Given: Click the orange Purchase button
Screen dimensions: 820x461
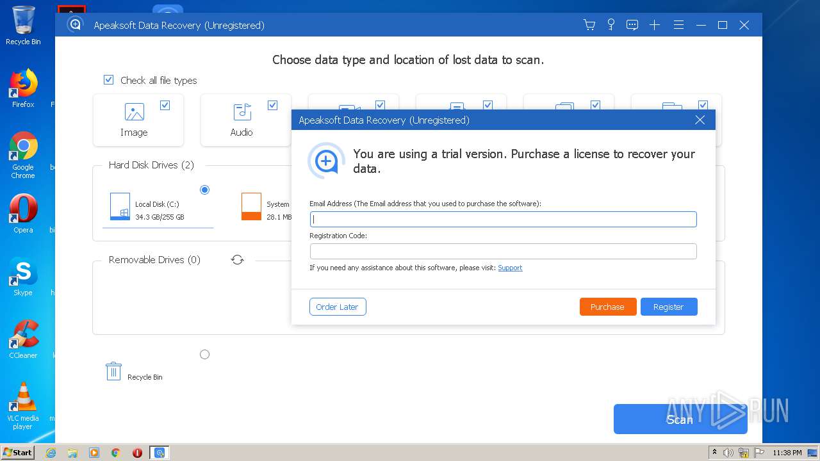Looking at the screenshot, I should pyautogui.click(x=608, y=307).
